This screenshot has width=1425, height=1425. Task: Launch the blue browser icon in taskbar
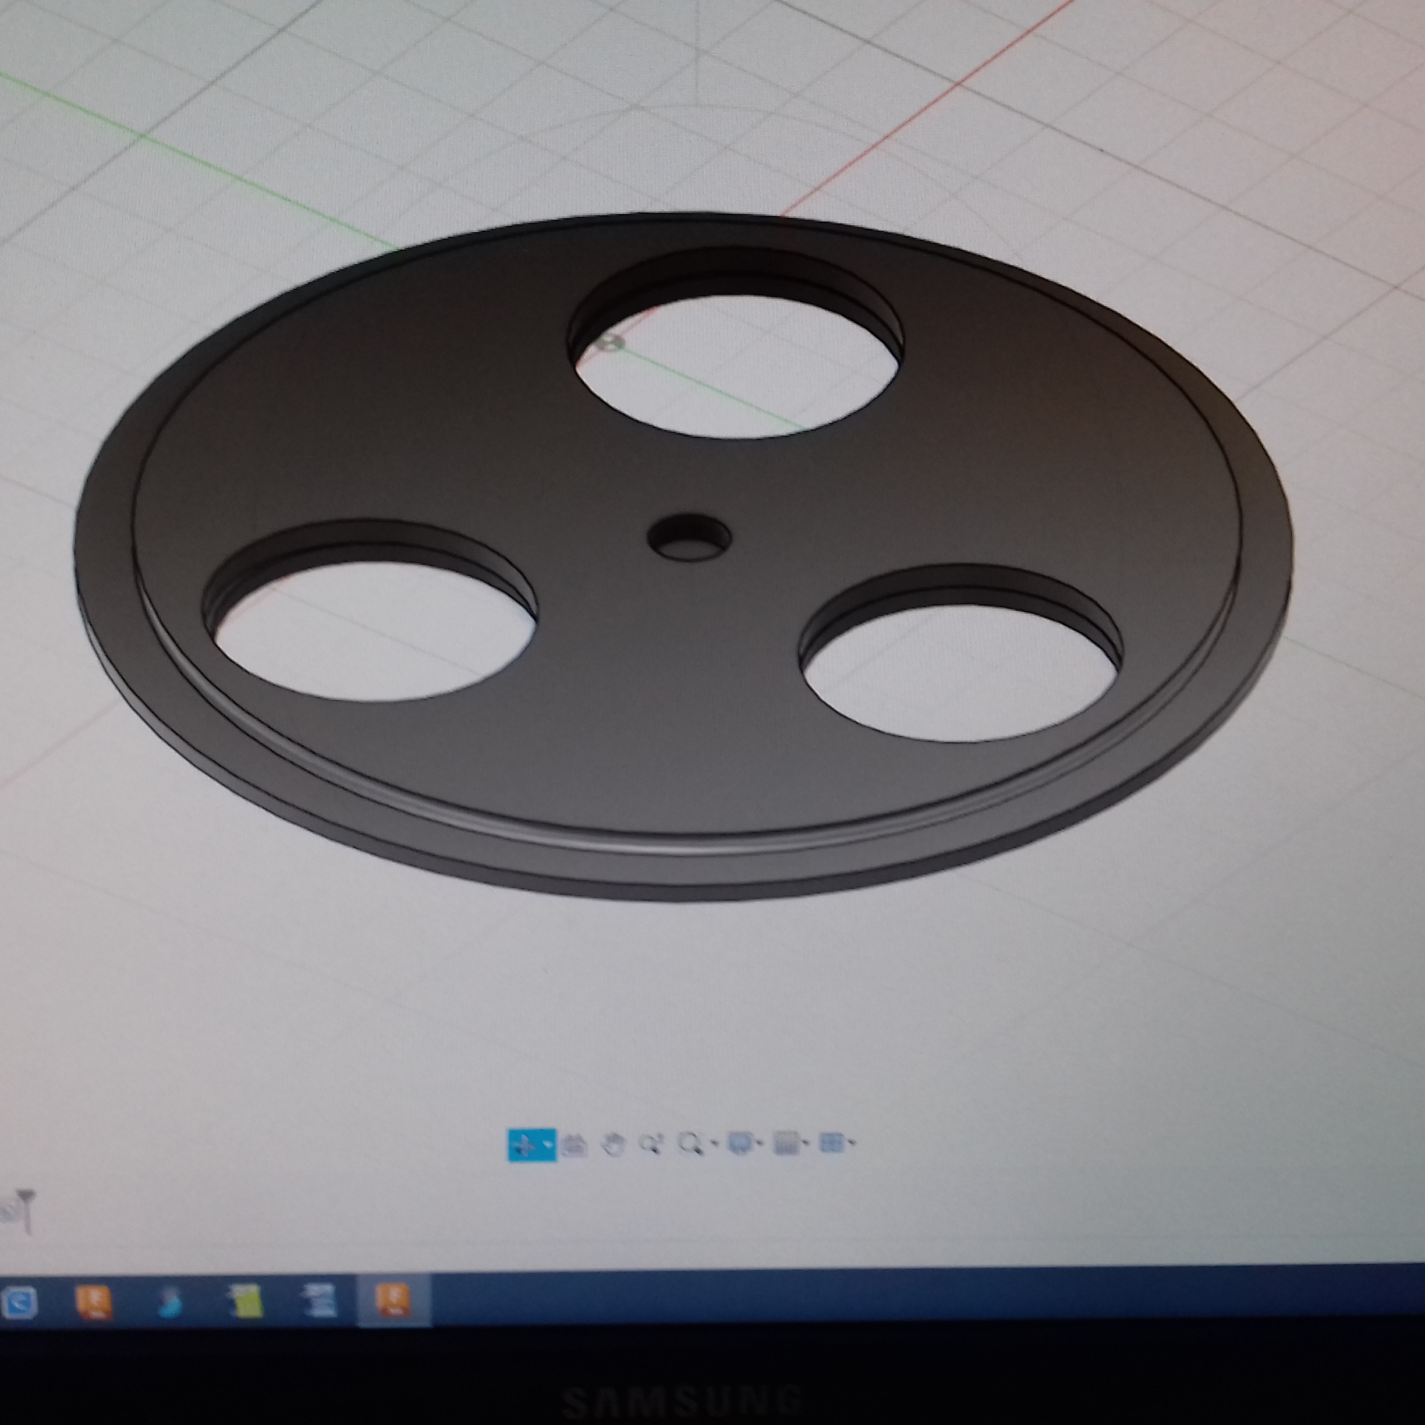(x=19, y=1303)
